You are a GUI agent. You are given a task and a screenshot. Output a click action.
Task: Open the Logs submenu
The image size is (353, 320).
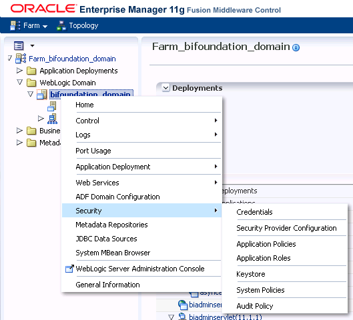pyautogui.click(x=142, y=135)
